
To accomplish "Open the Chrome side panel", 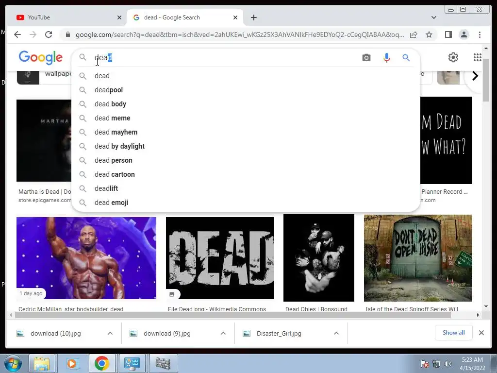I will tap(448, 34).
